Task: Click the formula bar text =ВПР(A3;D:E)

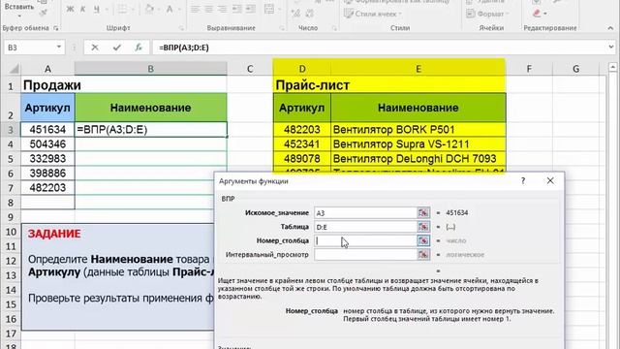Action: 184,48
